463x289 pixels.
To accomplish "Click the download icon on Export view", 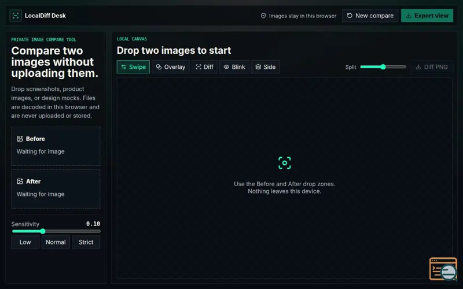I will (x=409, y=16).
